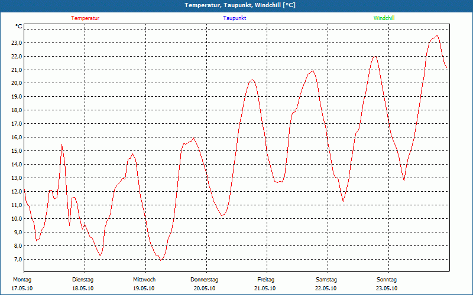Click the °C unit label on axis
The image size is (473, 295).
click(19, 27)
